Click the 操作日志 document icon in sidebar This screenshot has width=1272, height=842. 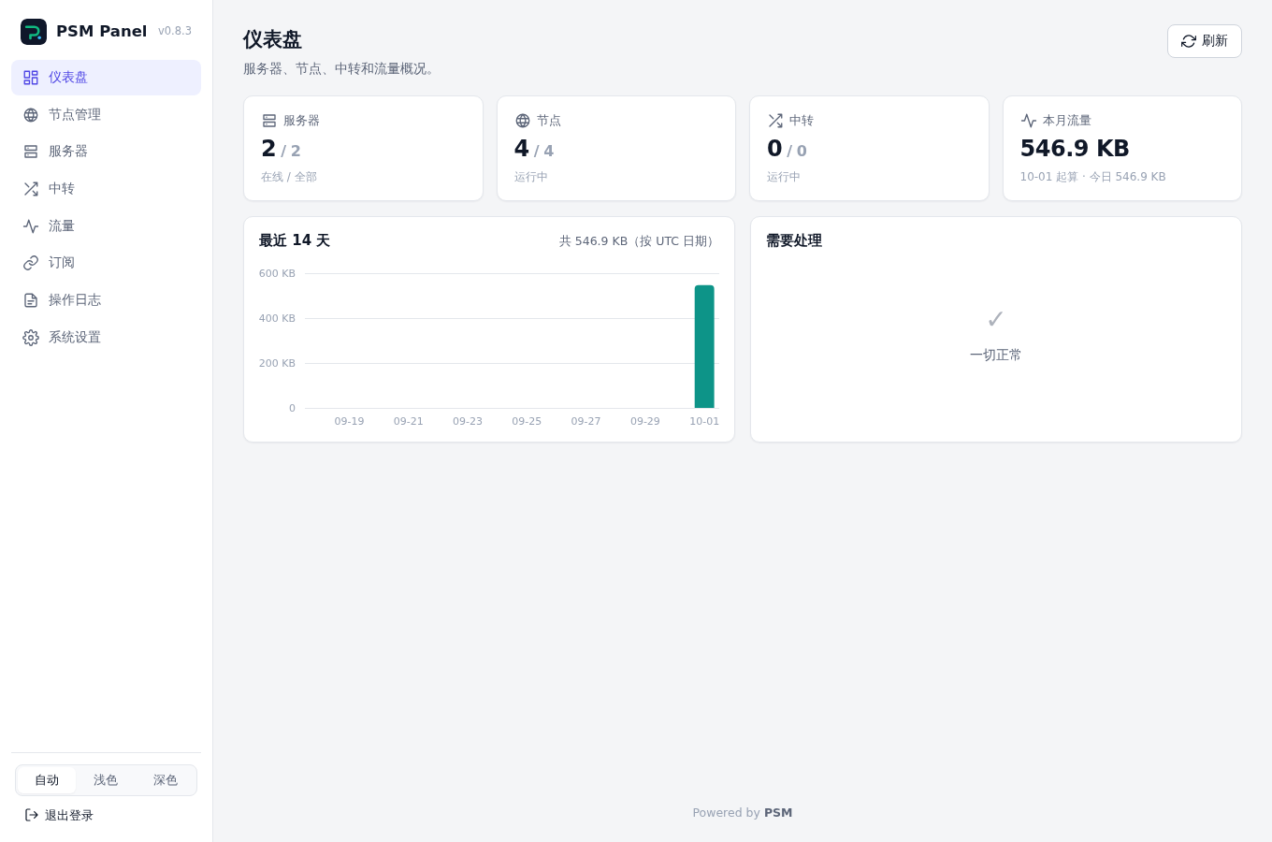(x=31, y=300)
